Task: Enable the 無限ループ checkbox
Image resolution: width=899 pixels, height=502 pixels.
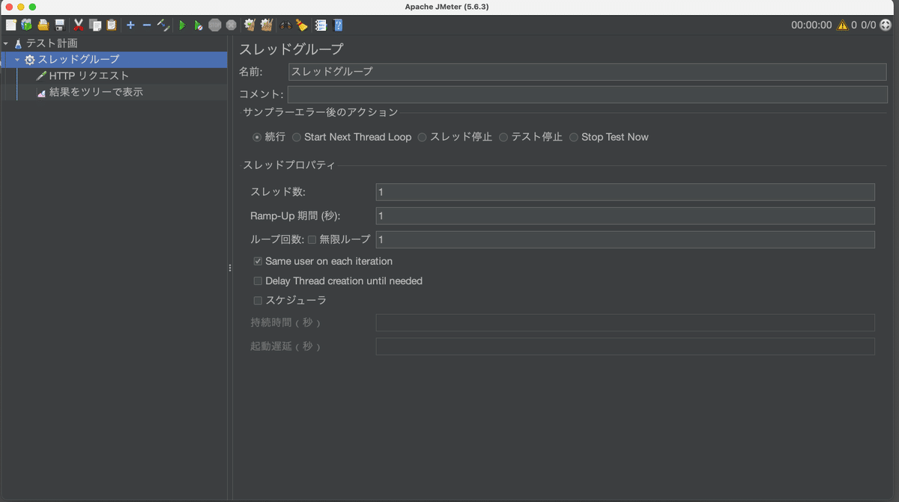Action: [x=312, y=239]
